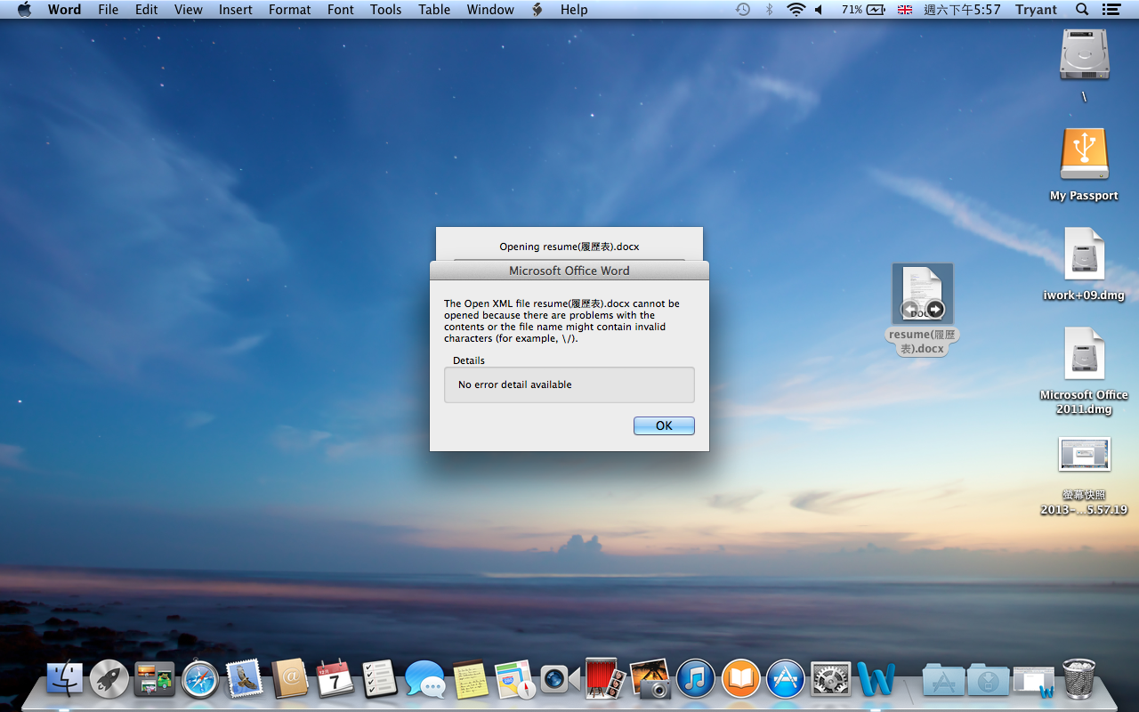Open the Table menu
Image resolution: width=1139 pixels, height=712 pixels.
[x=434, y=10]
